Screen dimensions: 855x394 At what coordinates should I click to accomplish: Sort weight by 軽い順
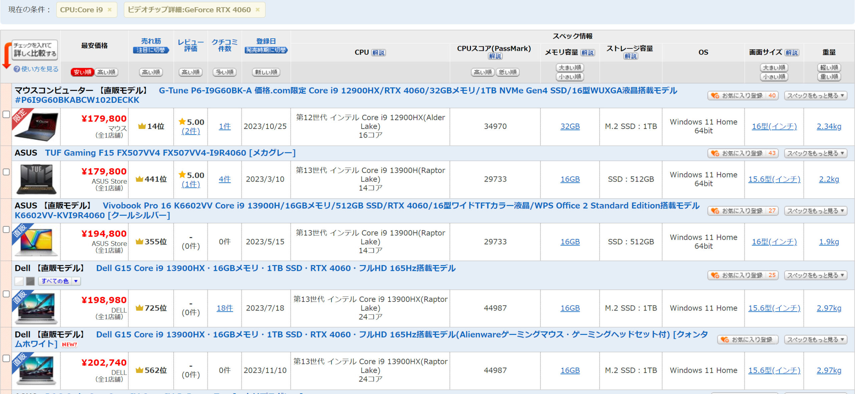click(829, 67)
